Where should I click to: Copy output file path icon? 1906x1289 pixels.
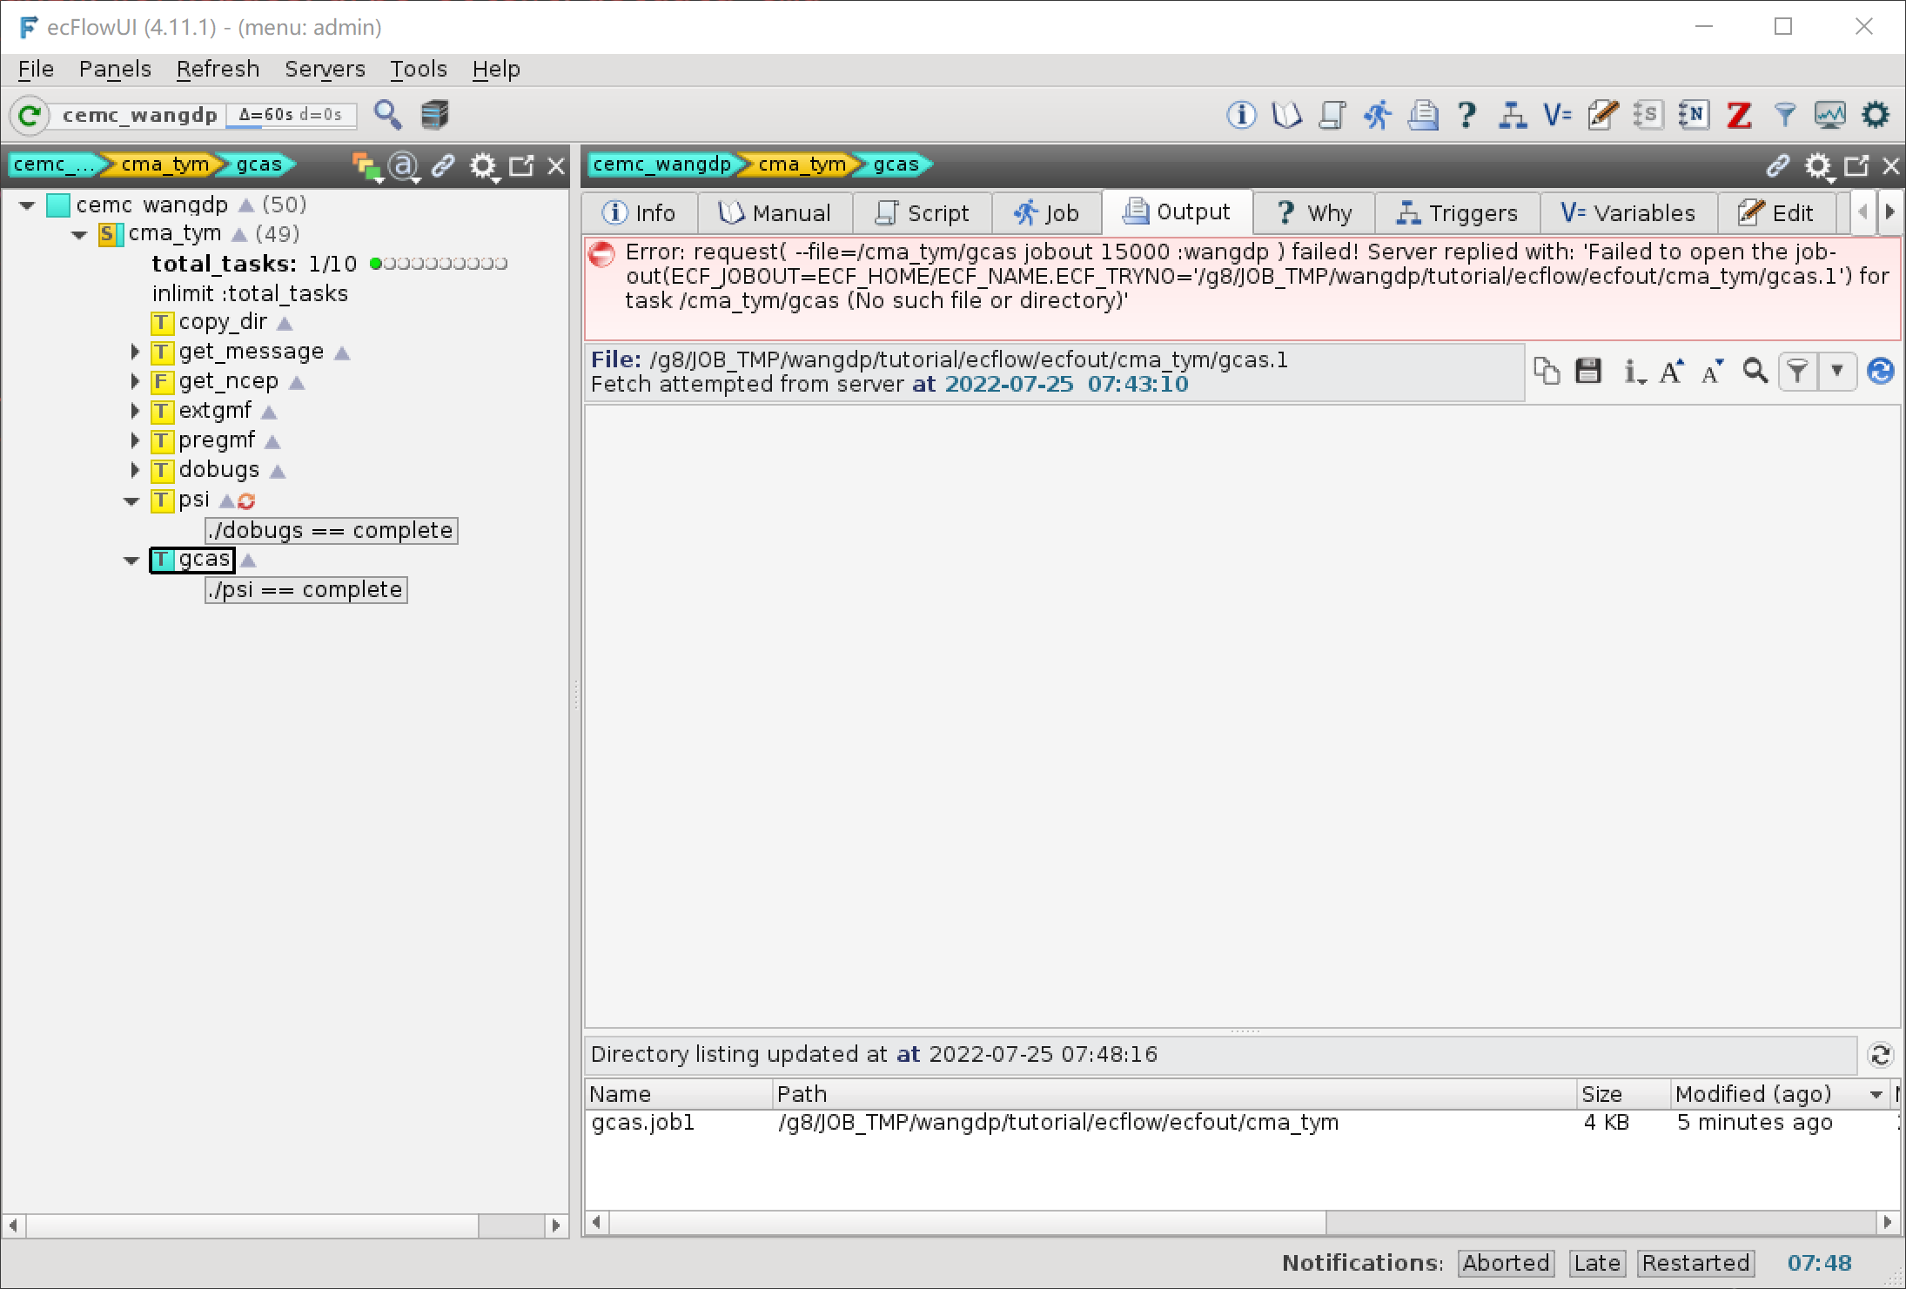click(x=1547, y=372)
